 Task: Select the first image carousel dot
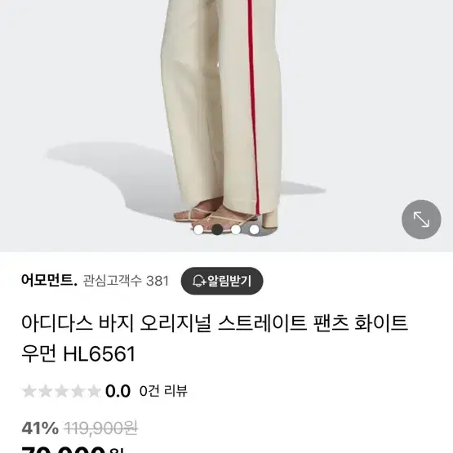click(198, 229)
